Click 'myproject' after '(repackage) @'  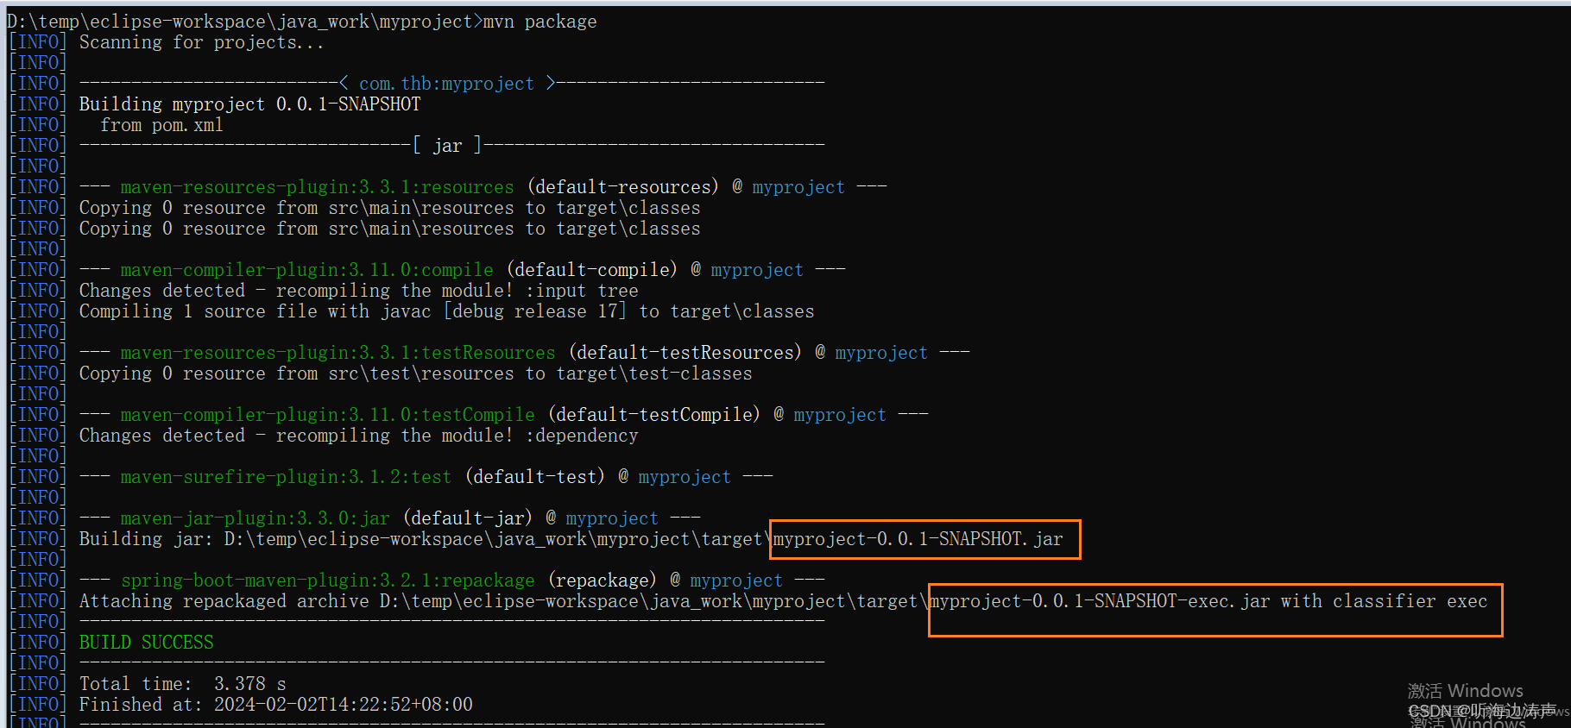pyautogui.click(x=736, y=581)
